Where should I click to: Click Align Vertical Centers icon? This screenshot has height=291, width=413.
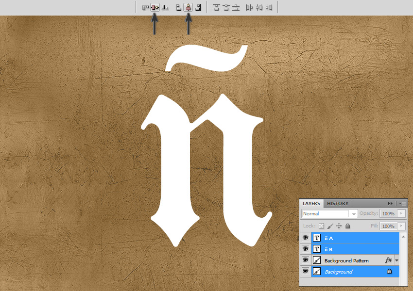(155, 8)
